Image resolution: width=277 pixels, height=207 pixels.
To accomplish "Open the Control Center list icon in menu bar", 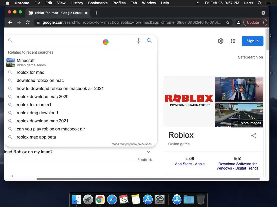I will 268,3.
